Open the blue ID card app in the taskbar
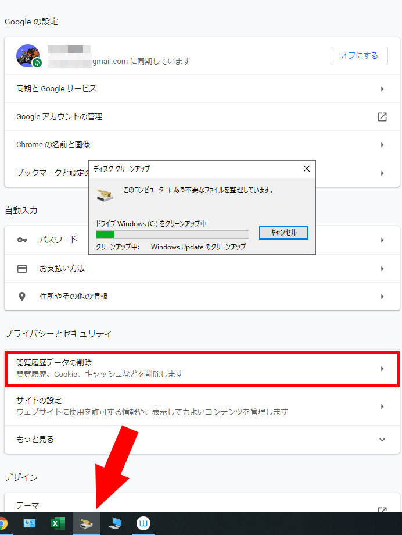Screen dimensions: 402x535 29,523
